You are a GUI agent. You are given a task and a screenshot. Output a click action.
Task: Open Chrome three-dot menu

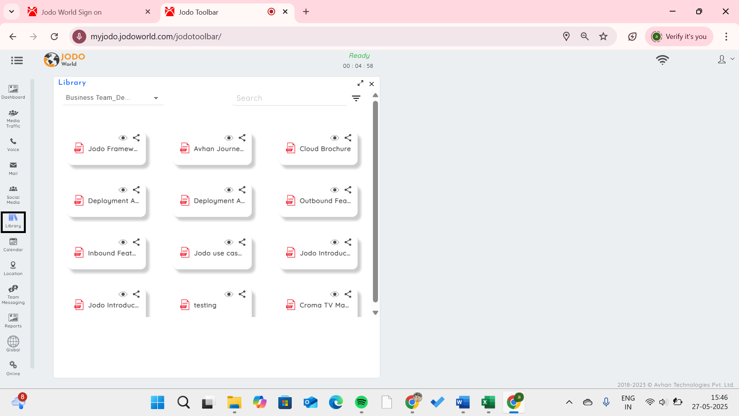[726, 37]
